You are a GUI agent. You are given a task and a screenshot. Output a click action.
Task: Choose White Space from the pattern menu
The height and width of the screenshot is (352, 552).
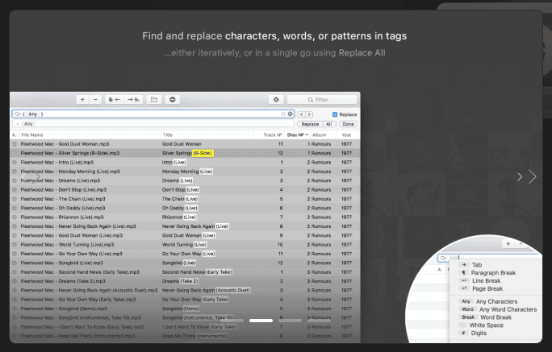486,325
